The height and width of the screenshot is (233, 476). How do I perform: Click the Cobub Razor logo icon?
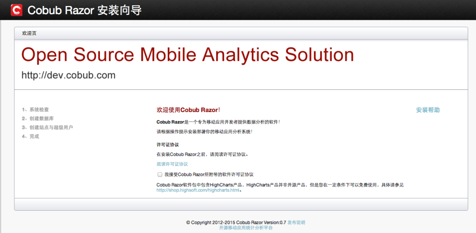click(x=16, y=10)
